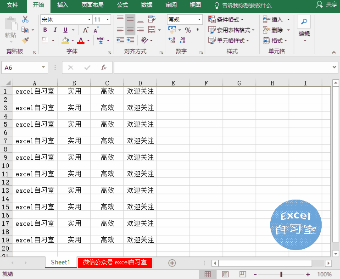Click Decrease Decimal icon

[182, 40]
